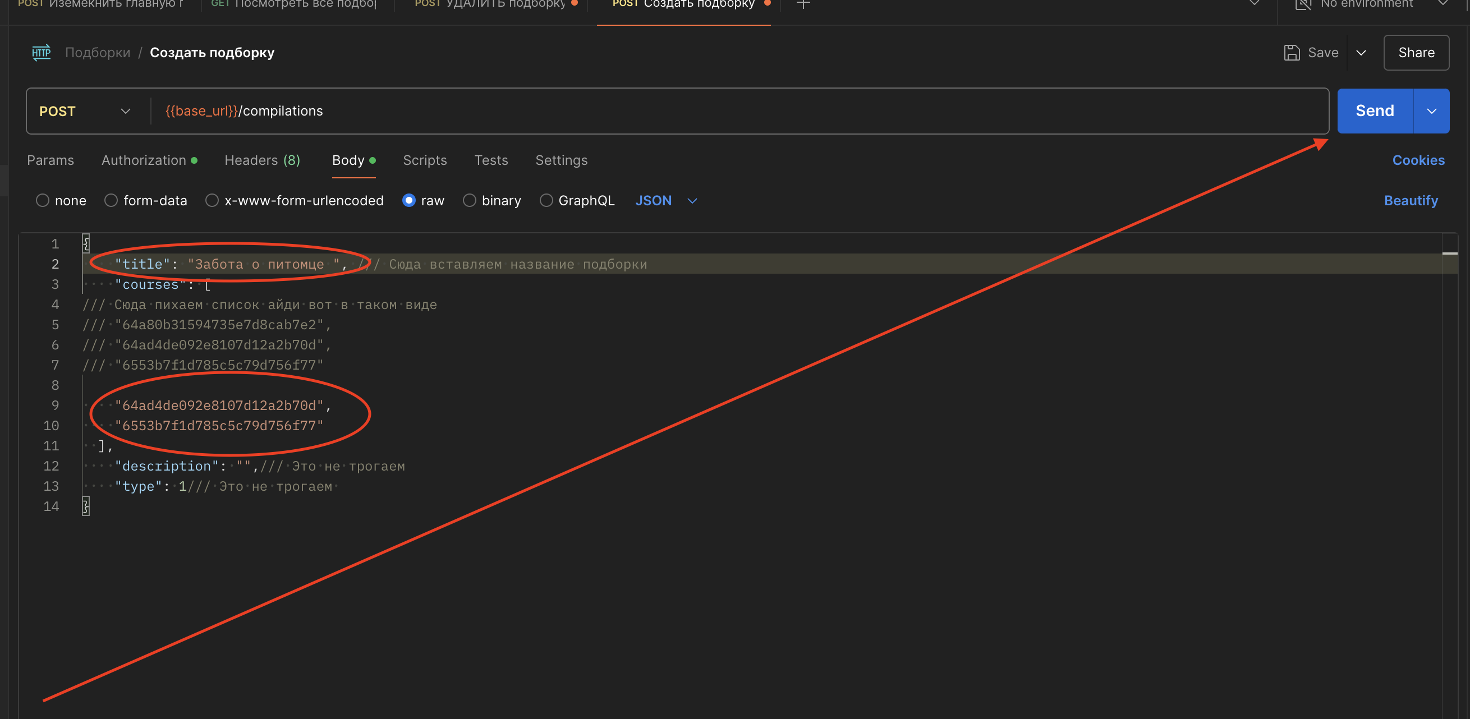Click the HTTP request type icon
Image resolution: width=1470 pixels, height=719 pixels.
tap(41, 53)
